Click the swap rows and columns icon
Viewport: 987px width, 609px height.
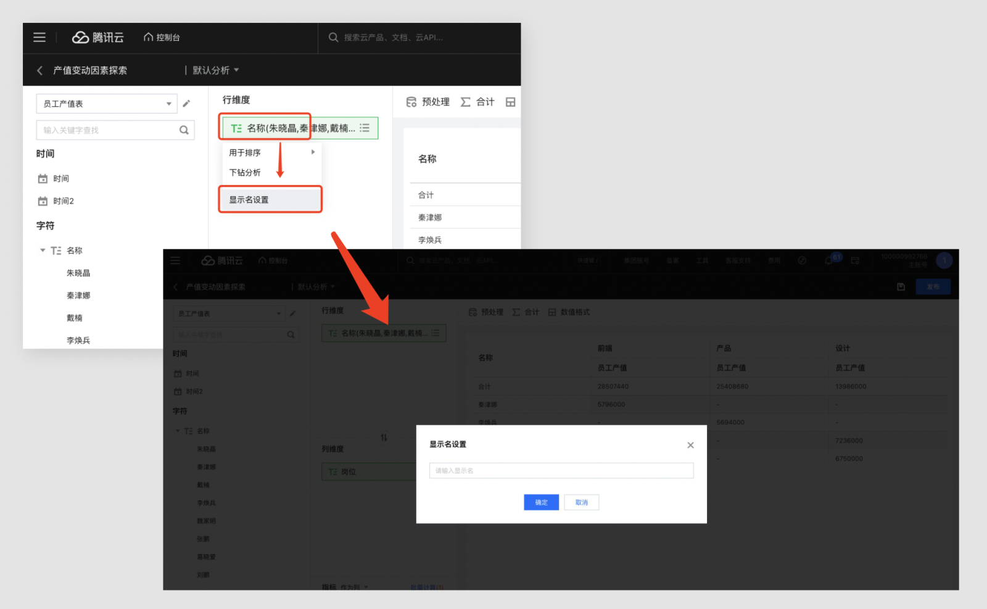[x=384, y=437]
